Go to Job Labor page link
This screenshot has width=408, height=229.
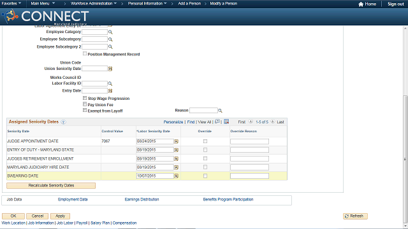pos(65,223)
